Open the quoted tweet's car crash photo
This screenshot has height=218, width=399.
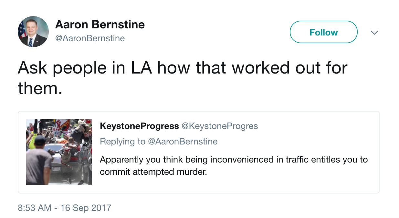59,152
